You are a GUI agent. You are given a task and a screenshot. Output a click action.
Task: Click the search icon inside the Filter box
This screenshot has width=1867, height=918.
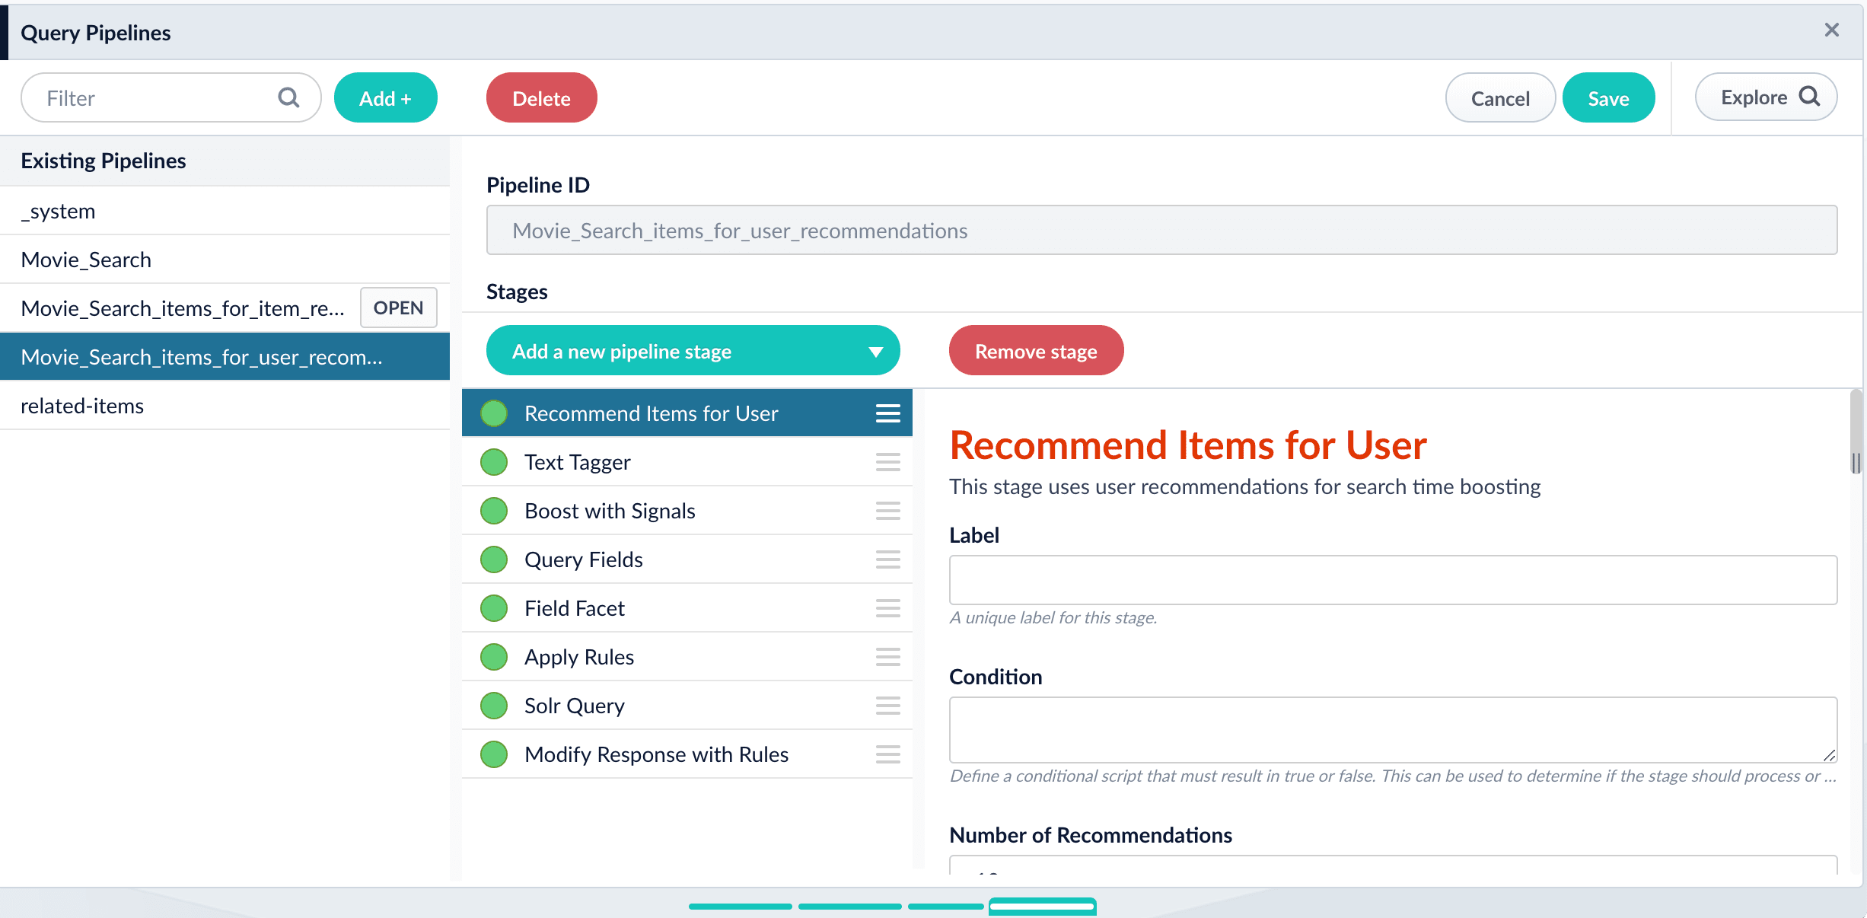[288, 97]
